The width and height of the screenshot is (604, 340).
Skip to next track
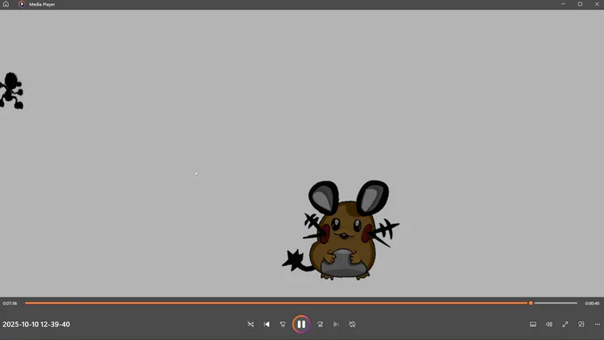(336, 324)
